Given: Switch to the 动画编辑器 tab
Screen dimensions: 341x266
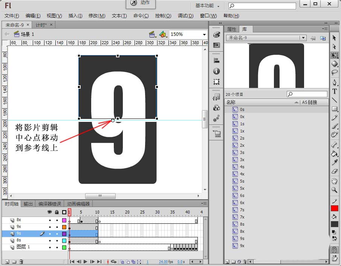Looking at the screenshot, I should pos(78,204).
